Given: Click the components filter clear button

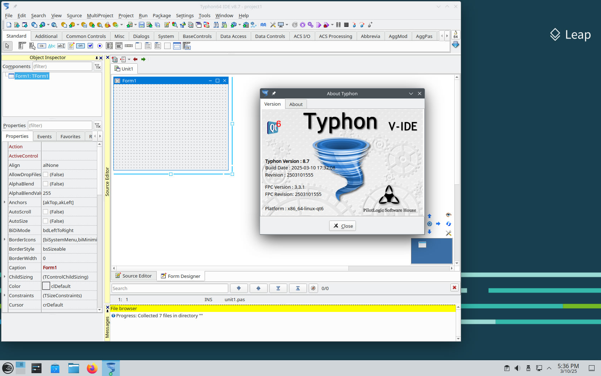Looking at the screenshot, I should tap(98, 66).
